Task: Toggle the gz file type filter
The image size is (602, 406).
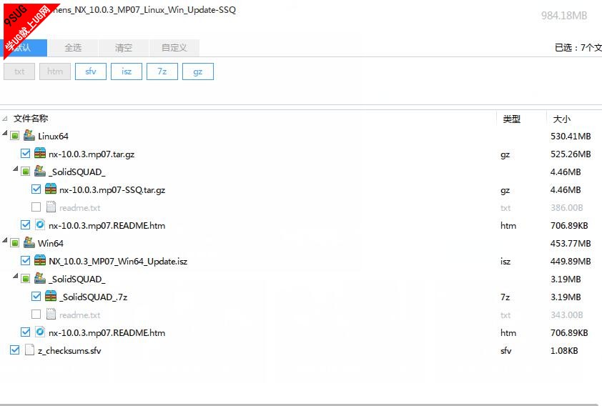Action: [x=198, y=71]
